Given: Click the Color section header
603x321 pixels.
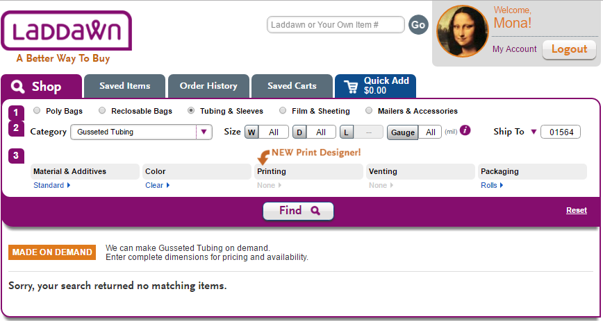Looking at the screenshot, I should pos(197,172).
